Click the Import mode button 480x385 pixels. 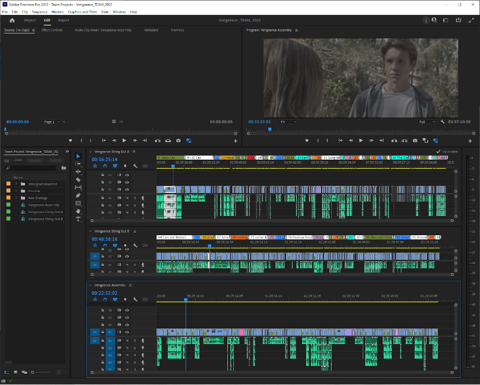(x=30, y=20)
